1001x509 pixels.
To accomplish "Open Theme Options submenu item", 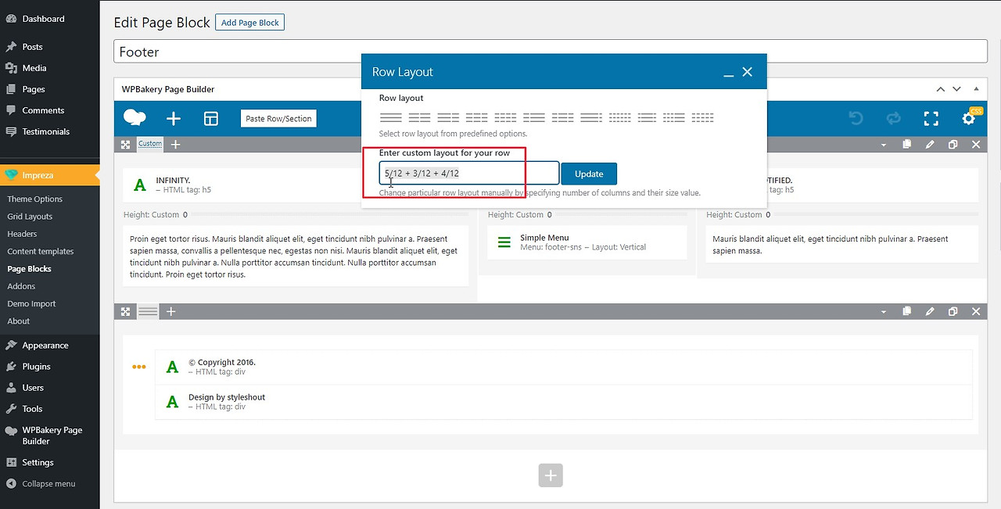I will [x=35, y=199].
